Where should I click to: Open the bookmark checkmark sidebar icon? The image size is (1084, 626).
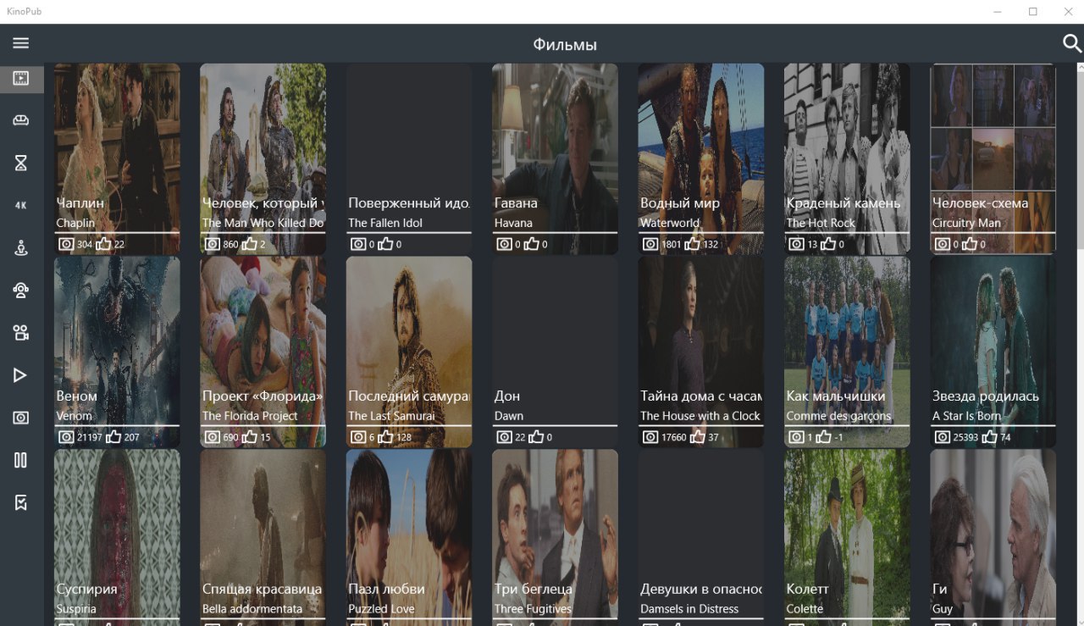21,502
